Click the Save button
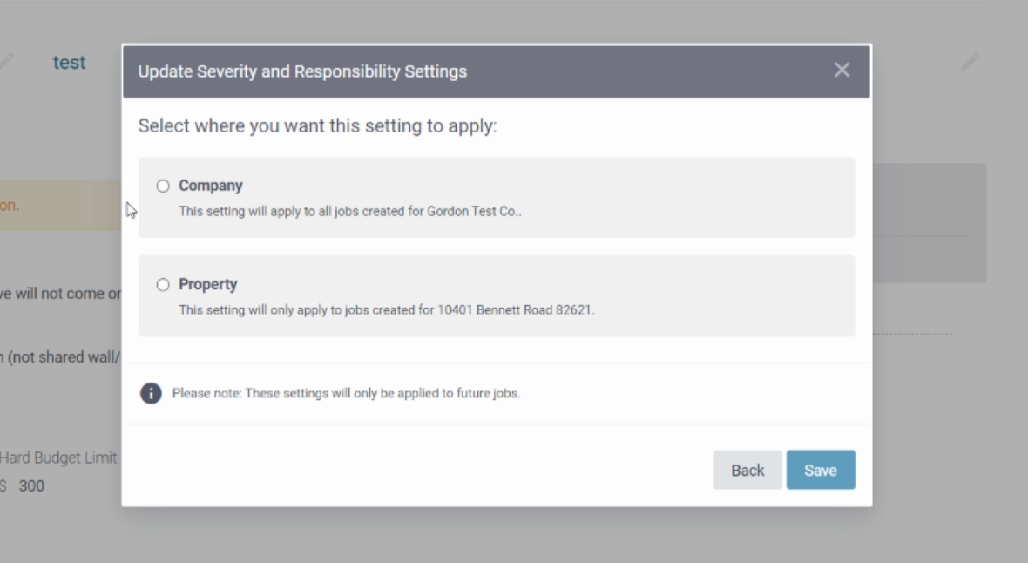1028x563 pixels. (x=820, y=470)
